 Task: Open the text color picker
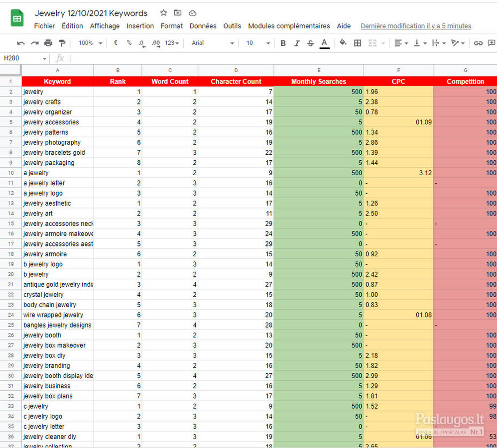[x=324, y=43]
